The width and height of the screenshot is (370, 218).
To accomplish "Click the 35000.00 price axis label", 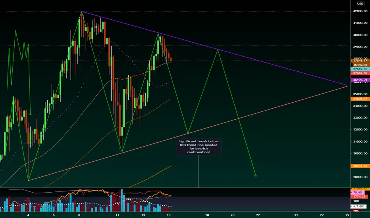I will click(x=360, y=94).
